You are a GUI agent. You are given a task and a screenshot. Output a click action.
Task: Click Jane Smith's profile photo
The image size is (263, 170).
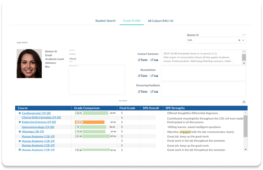(x=29, y=64)
